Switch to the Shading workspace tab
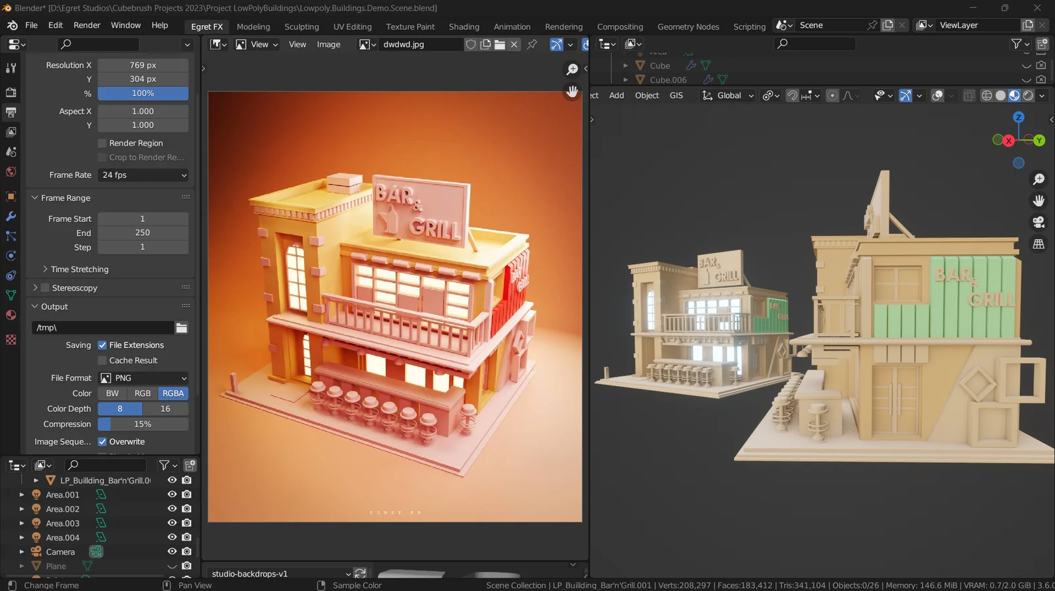Screen dimensions: 1055x591 point(464,26)
